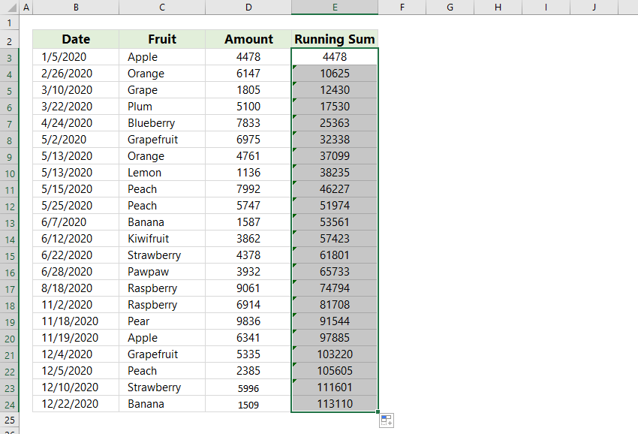Select row 25 header

coord(10,420)
